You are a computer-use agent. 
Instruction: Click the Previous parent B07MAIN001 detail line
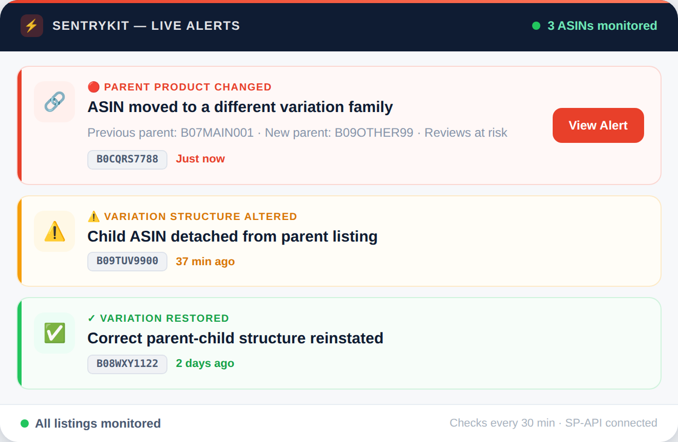pyautogui.click(x=297, y=133)
